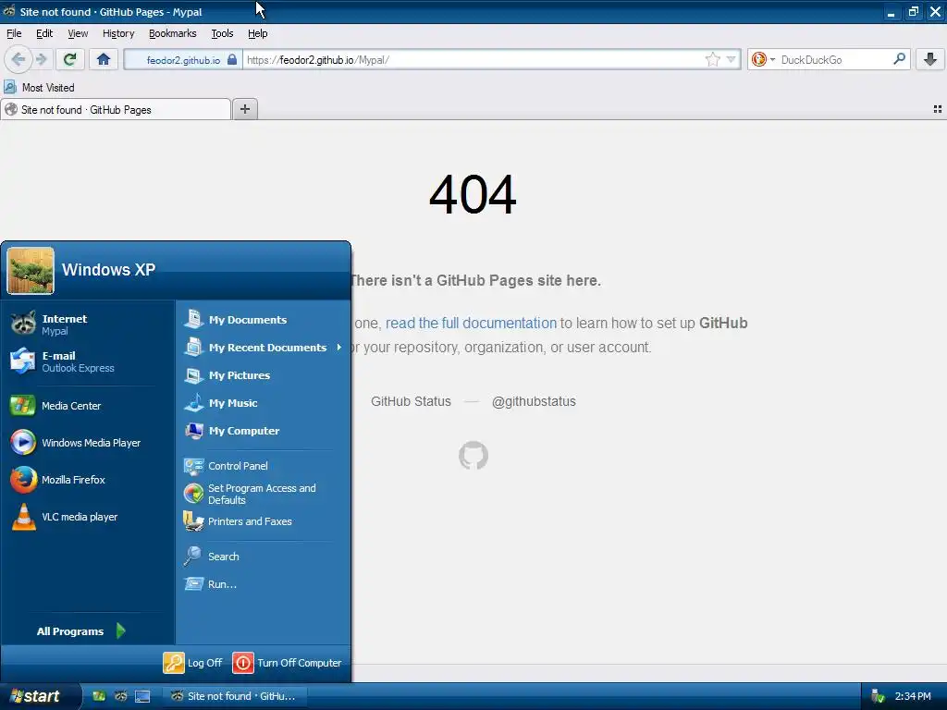The width and height of the screenshot is (947, 710).
Task: Activate the Site not found taskbar button
Action: (236, 696)
